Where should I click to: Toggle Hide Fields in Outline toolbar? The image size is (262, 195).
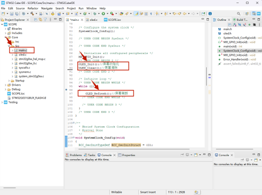(239, 25)
